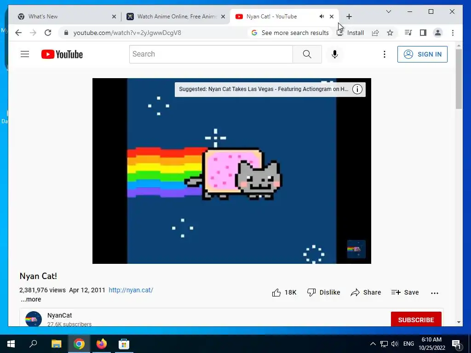Toggle Chrome side panel
The height and width of the screenshot is (353, 471).
click(x=423, y=33)
